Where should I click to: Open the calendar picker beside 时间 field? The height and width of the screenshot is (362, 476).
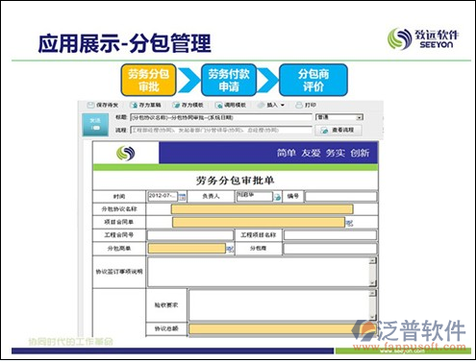pos(182,197)
